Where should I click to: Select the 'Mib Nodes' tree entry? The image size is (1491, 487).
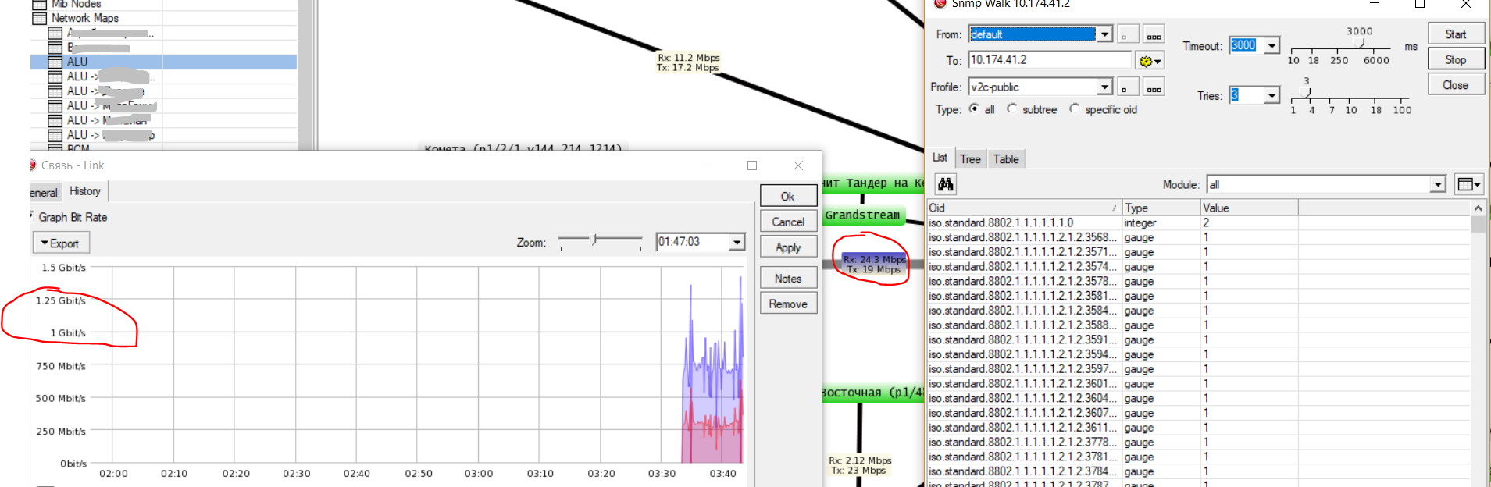[76, 4]
